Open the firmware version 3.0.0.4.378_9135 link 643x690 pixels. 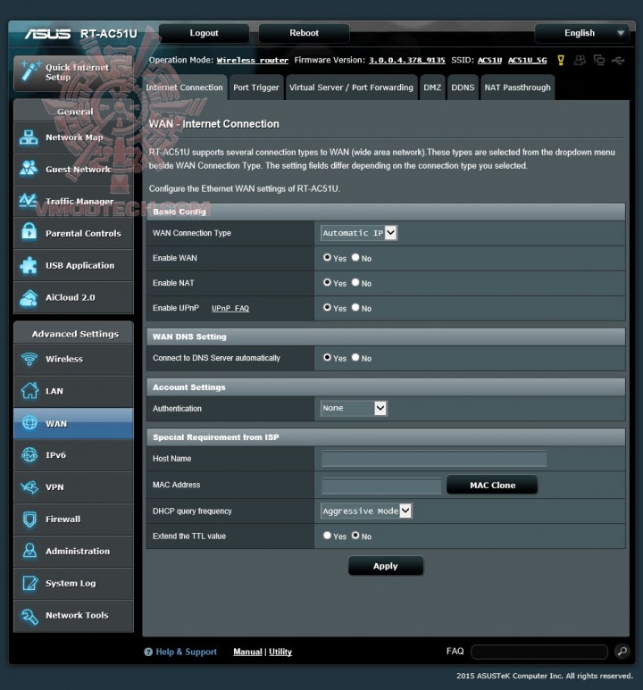[x=407, y=61]
